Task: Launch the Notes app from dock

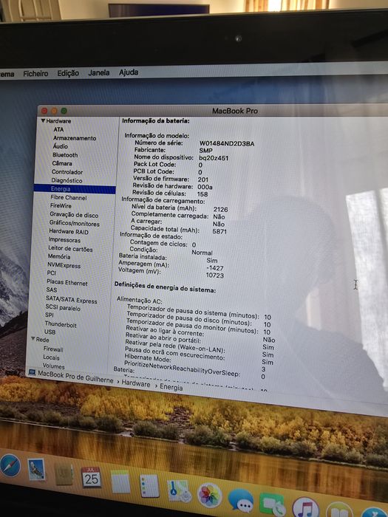Action: [x=120, y=482]
